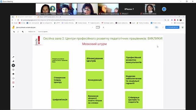Screen dimensions: 196x110
Task: Open Chrome three-dot menu
Action: 184,20
